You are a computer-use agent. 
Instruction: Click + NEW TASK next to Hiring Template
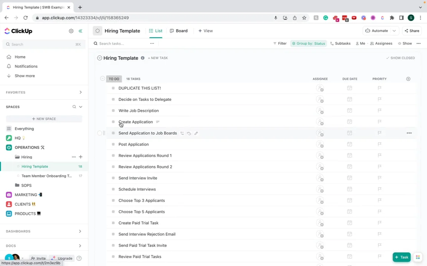(x=158, y=58)
